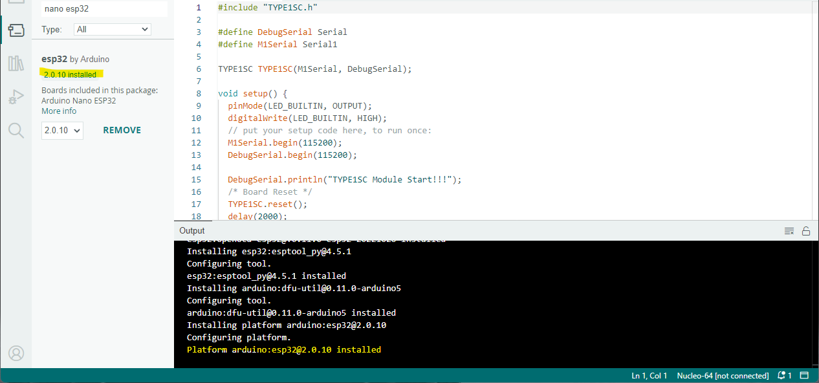This screenshot has width=819, height=383.
Task: Click the 'M1Serial.begin(115200);' line
Action: 285,142
